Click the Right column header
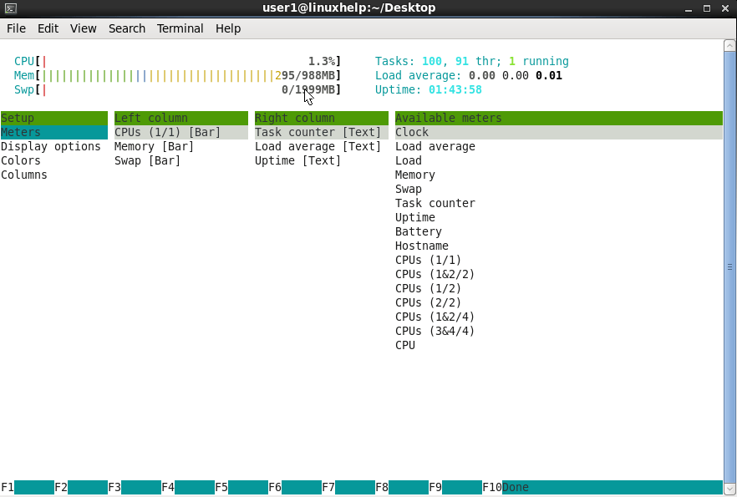737x497 pixels. [322, 118]
